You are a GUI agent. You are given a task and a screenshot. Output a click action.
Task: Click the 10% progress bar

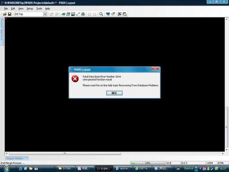(148, 163)
